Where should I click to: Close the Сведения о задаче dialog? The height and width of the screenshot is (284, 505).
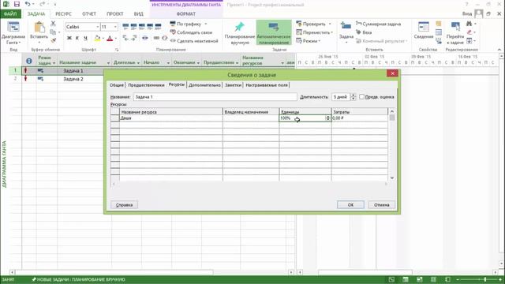click(392, 73)
